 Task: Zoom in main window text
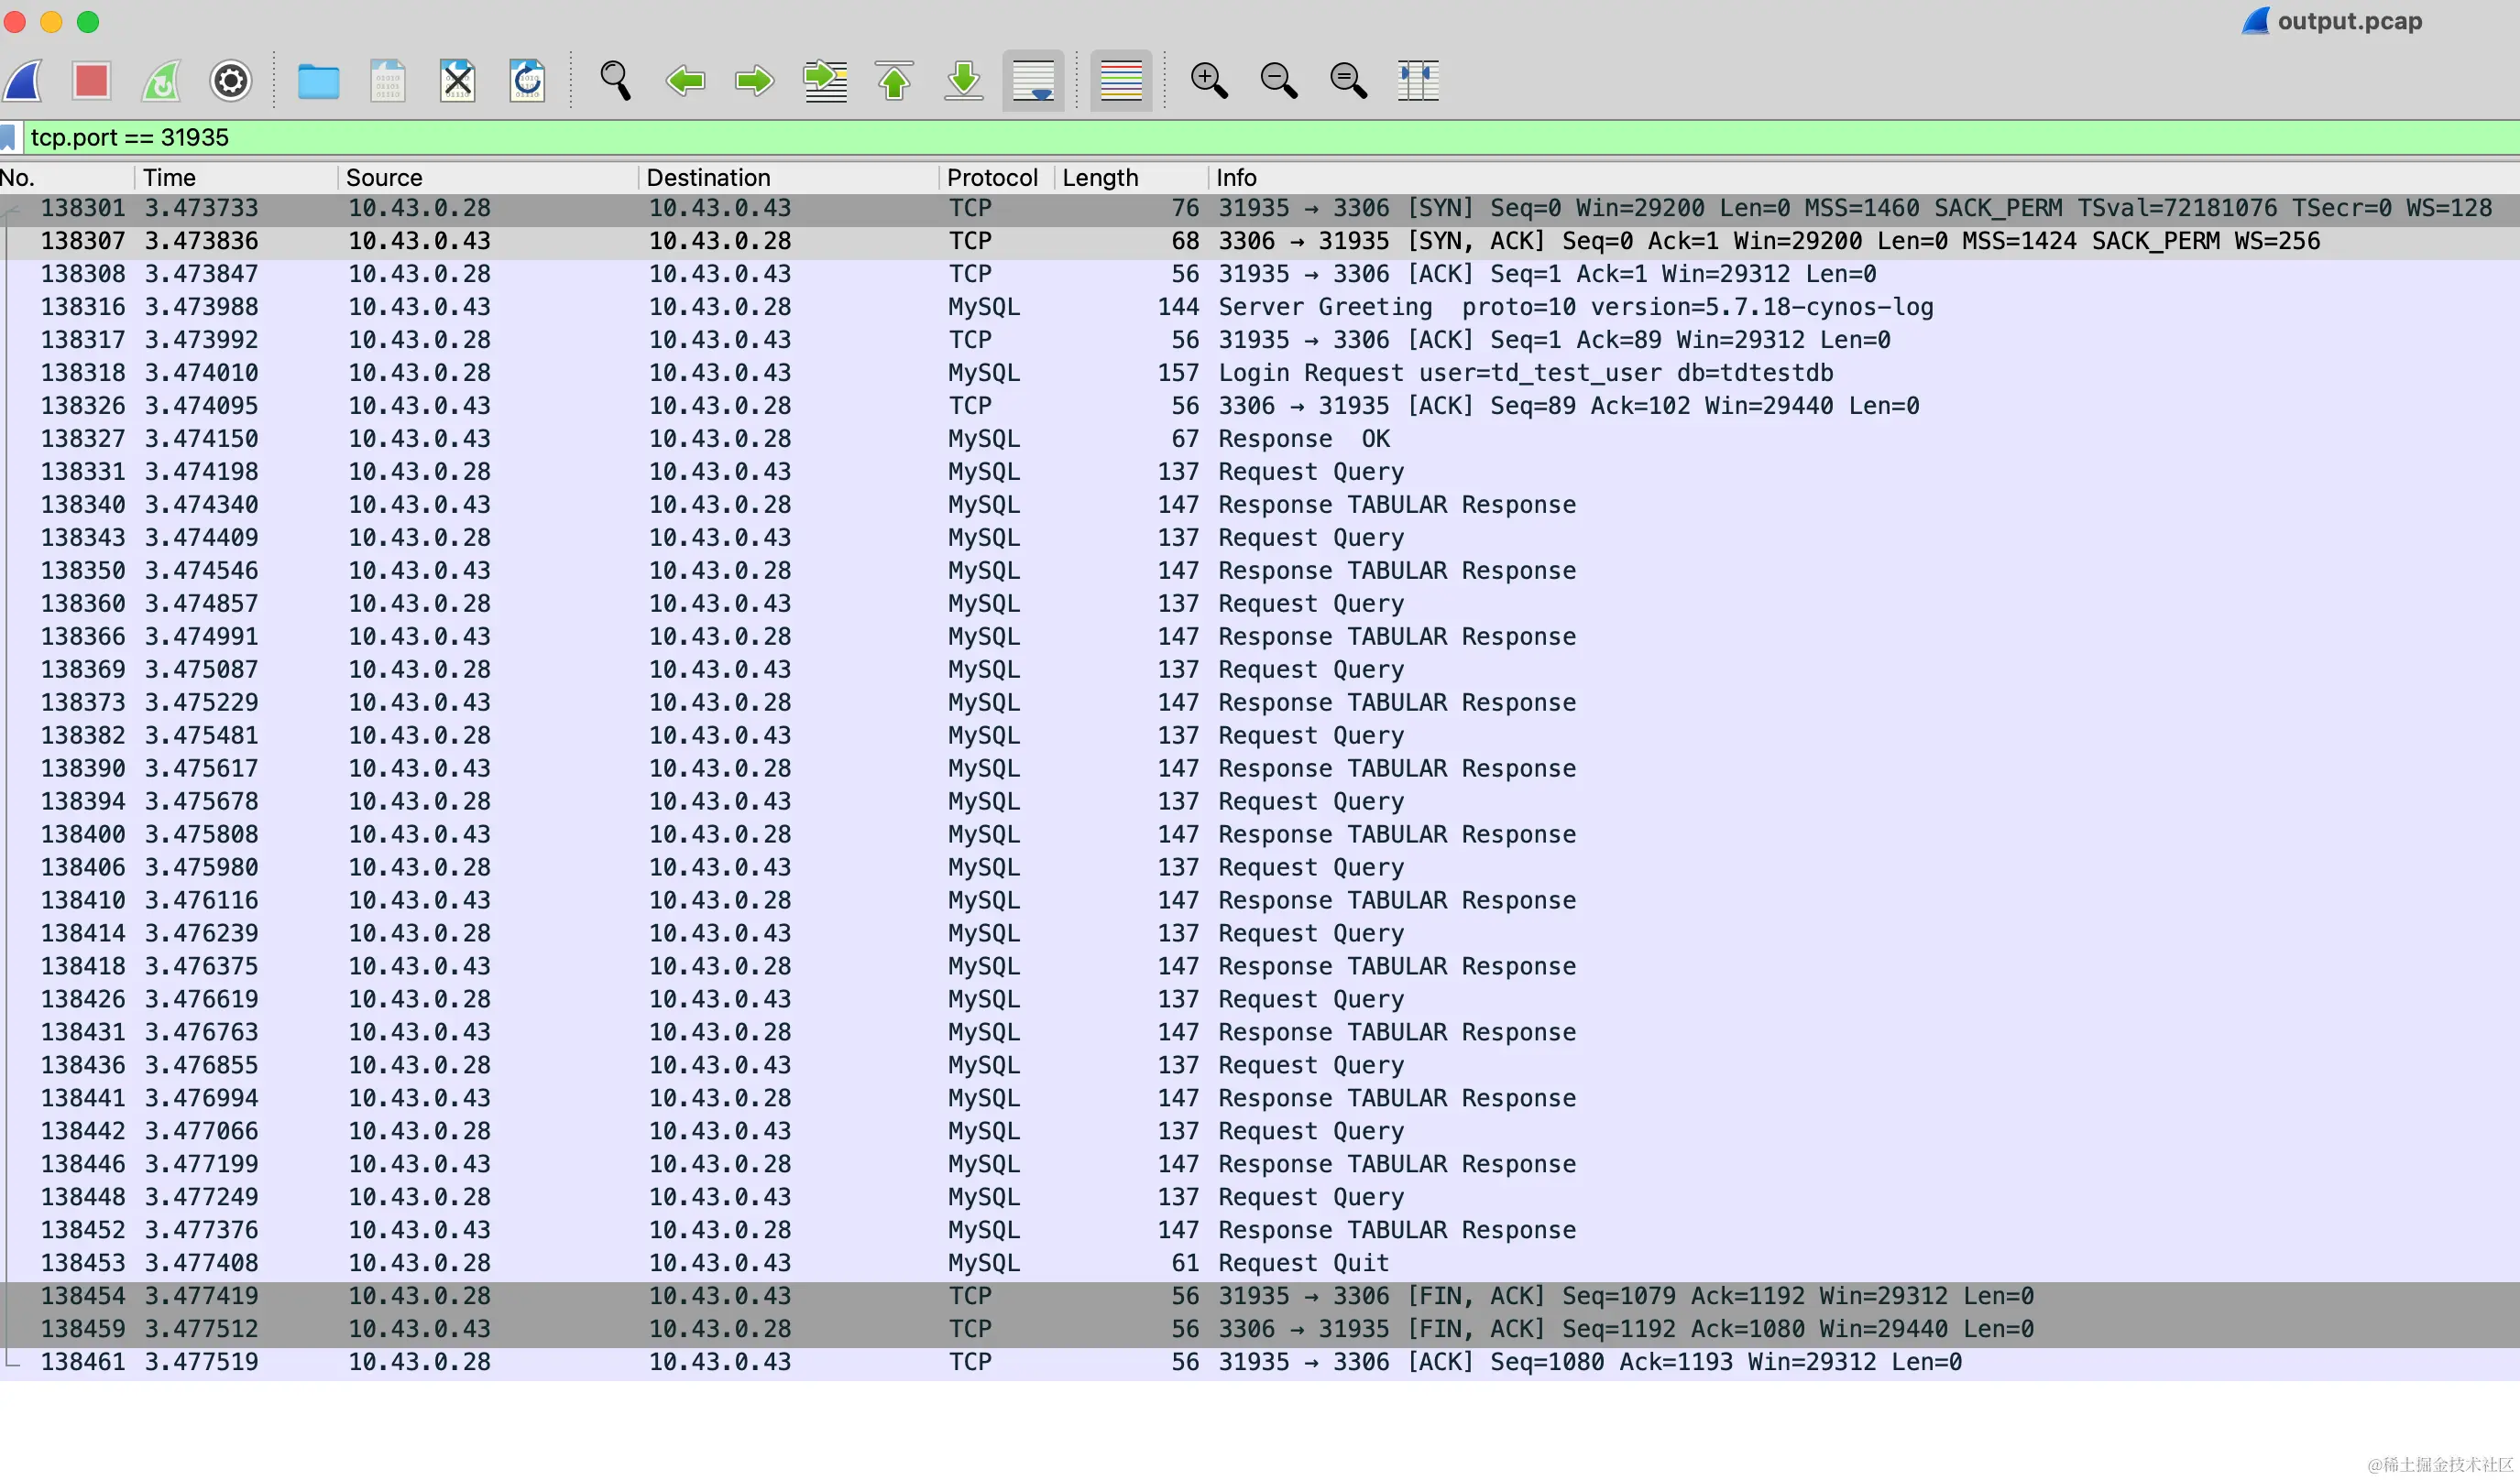(x=1208, y=81)
